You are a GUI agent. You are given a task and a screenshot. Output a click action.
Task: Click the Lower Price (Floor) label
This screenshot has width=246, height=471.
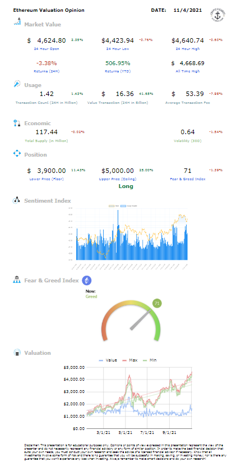(47, 179)
